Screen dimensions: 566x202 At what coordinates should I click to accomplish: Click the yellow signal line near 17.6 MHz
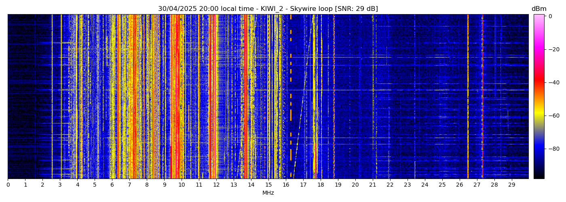pos(314,97)
